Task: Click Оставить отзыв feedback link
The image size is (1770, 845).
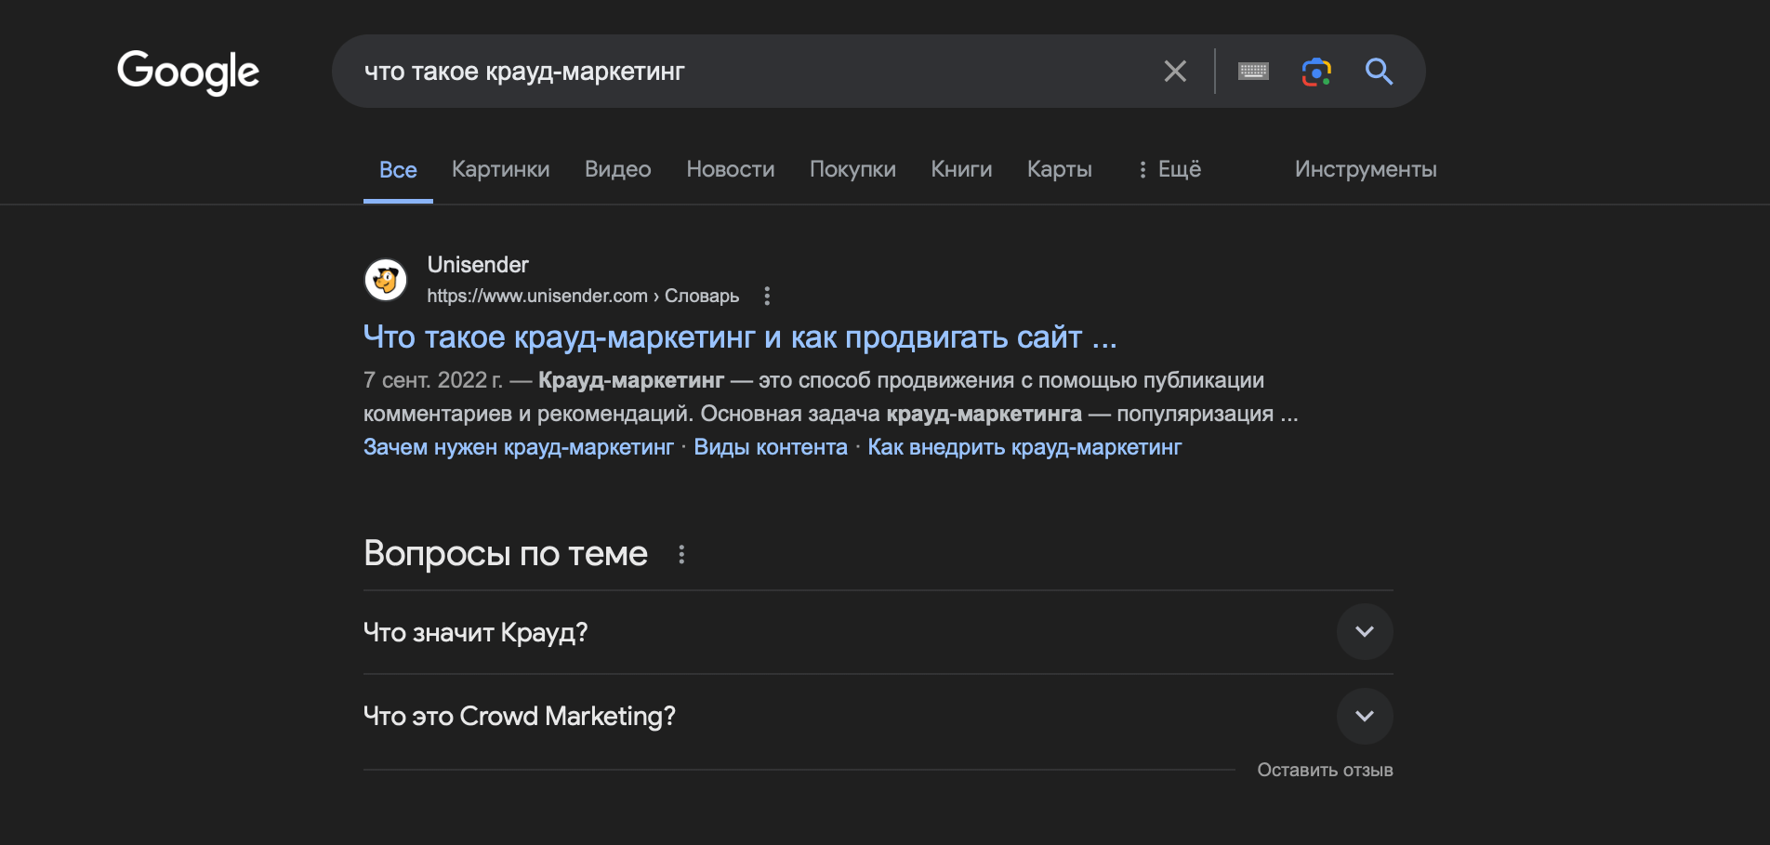Action: coord(1325,770)
